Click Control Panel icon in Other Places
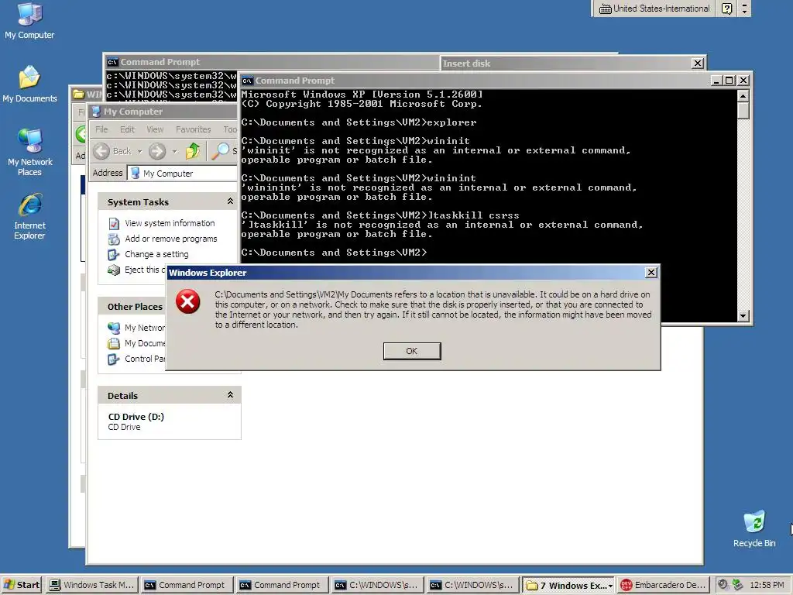The height and width of the screenshot is (595, 793). [114, 359]
